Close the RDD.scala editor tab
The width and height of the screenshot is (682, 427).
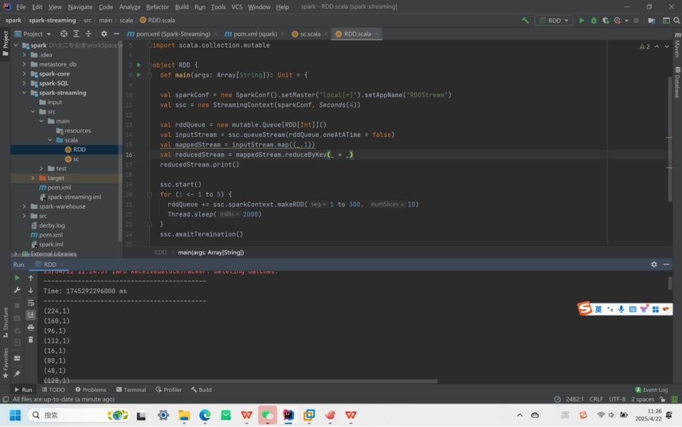[377, 34]
